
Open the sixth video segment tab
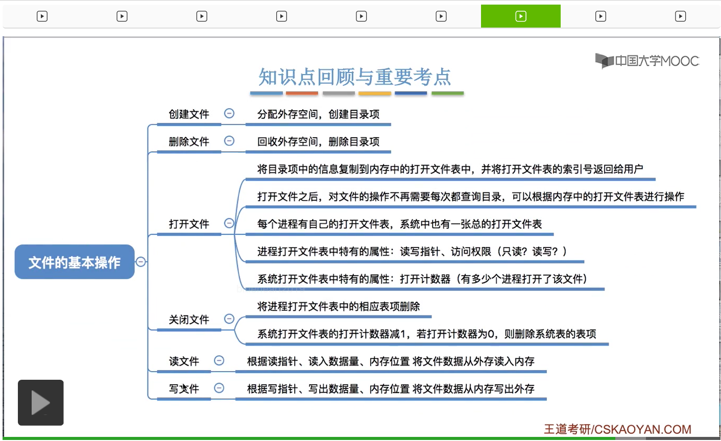(441, 16)
